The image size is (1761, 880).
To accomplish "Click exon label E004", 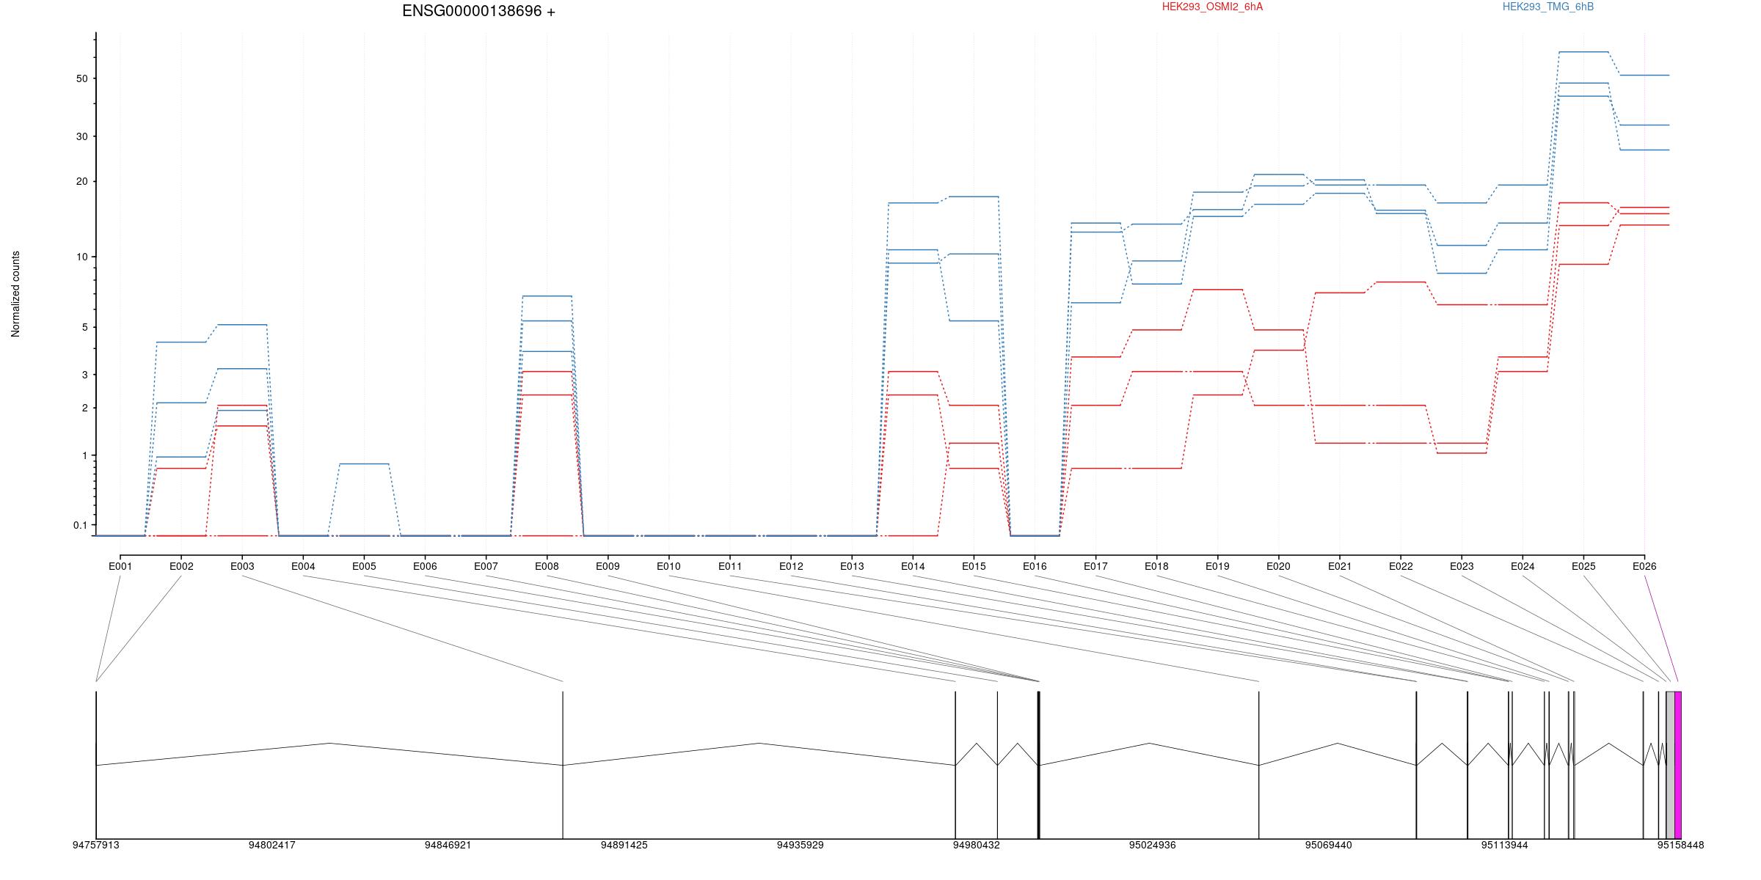I will pos(303,566).
